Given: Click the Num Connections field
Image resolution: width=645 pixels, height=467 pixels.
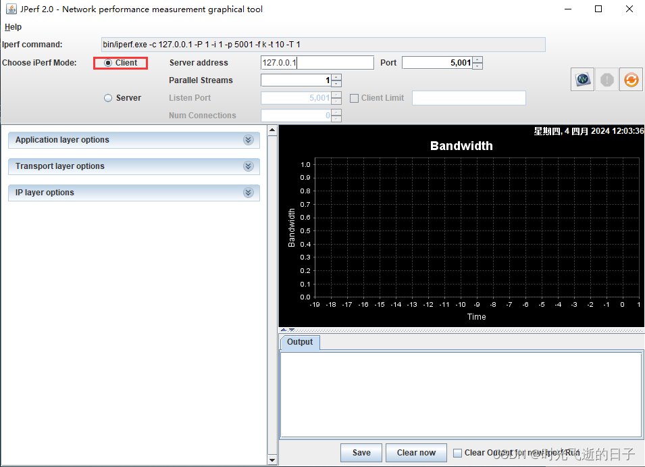Looking at the screenshot, I should pyautogui.click(x=296, y=116).
